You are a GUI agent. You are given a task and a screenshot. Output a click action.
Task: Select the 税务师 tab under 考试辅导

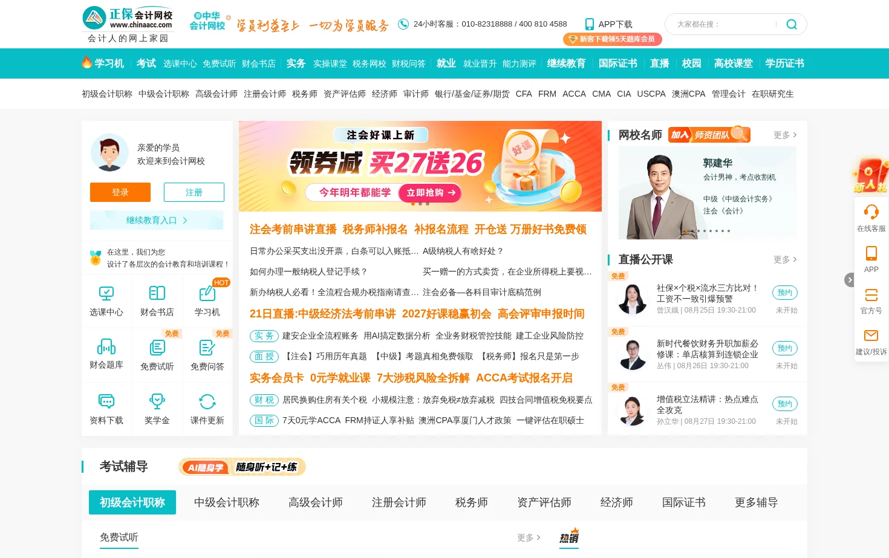(x=472, y=502)
